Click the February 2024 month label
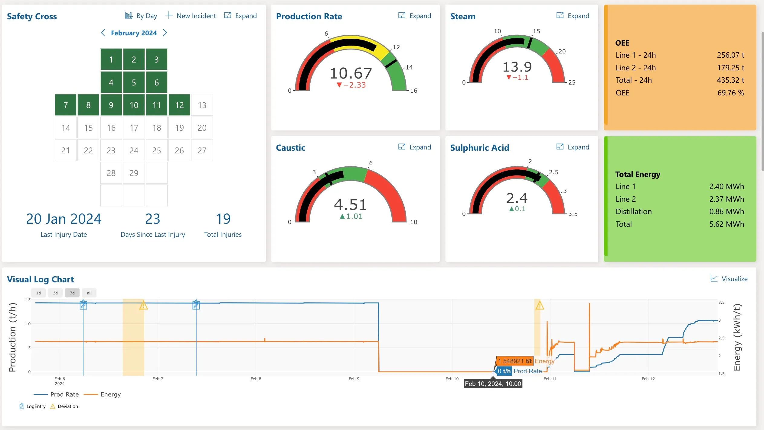Viewport: 764px width, 430px height. (134, 33)
